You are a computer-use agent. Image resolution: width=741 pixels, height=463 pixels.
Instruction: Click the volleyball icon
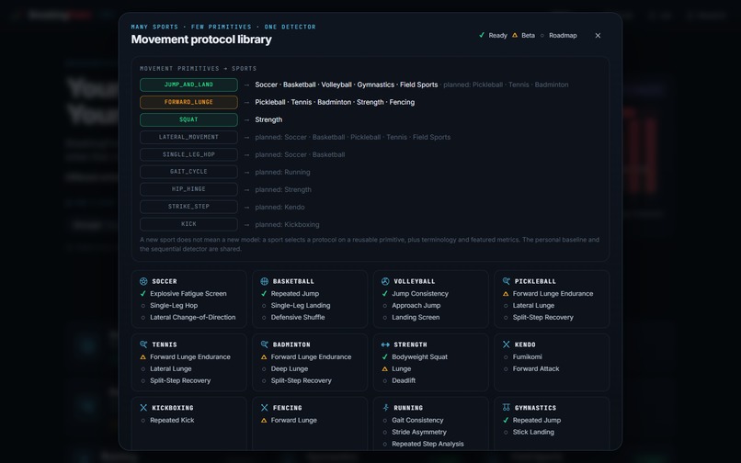[385, 281]
